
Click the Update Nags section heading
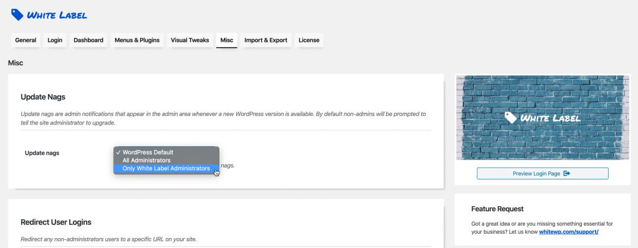43,97
